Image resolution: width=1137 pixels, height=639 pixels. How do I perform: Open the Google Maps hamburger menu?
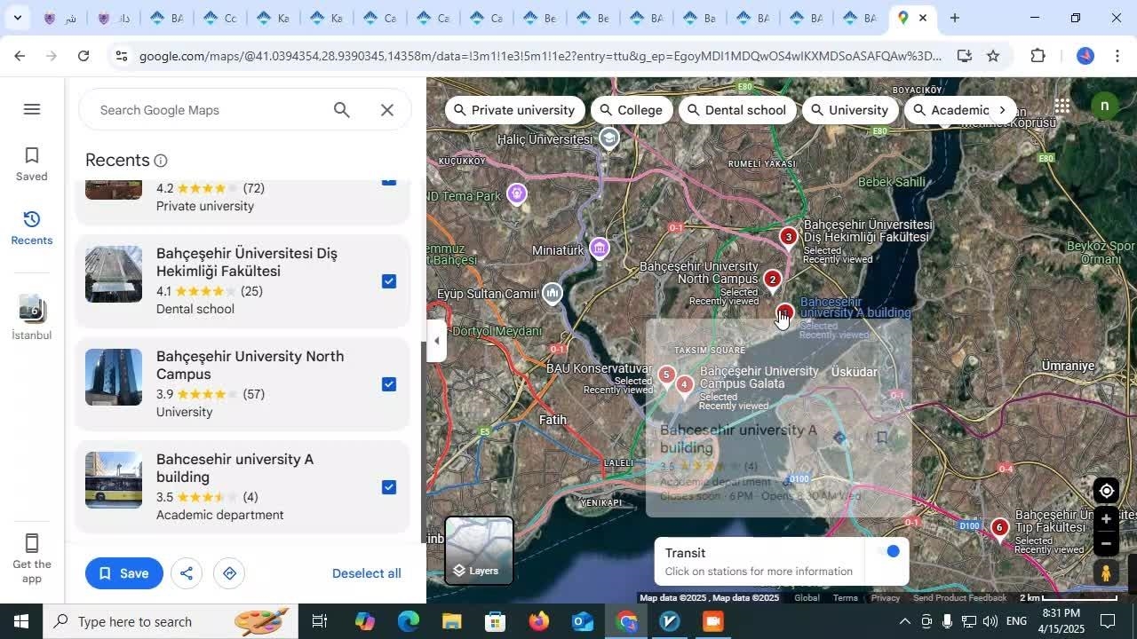pos(32,109)
